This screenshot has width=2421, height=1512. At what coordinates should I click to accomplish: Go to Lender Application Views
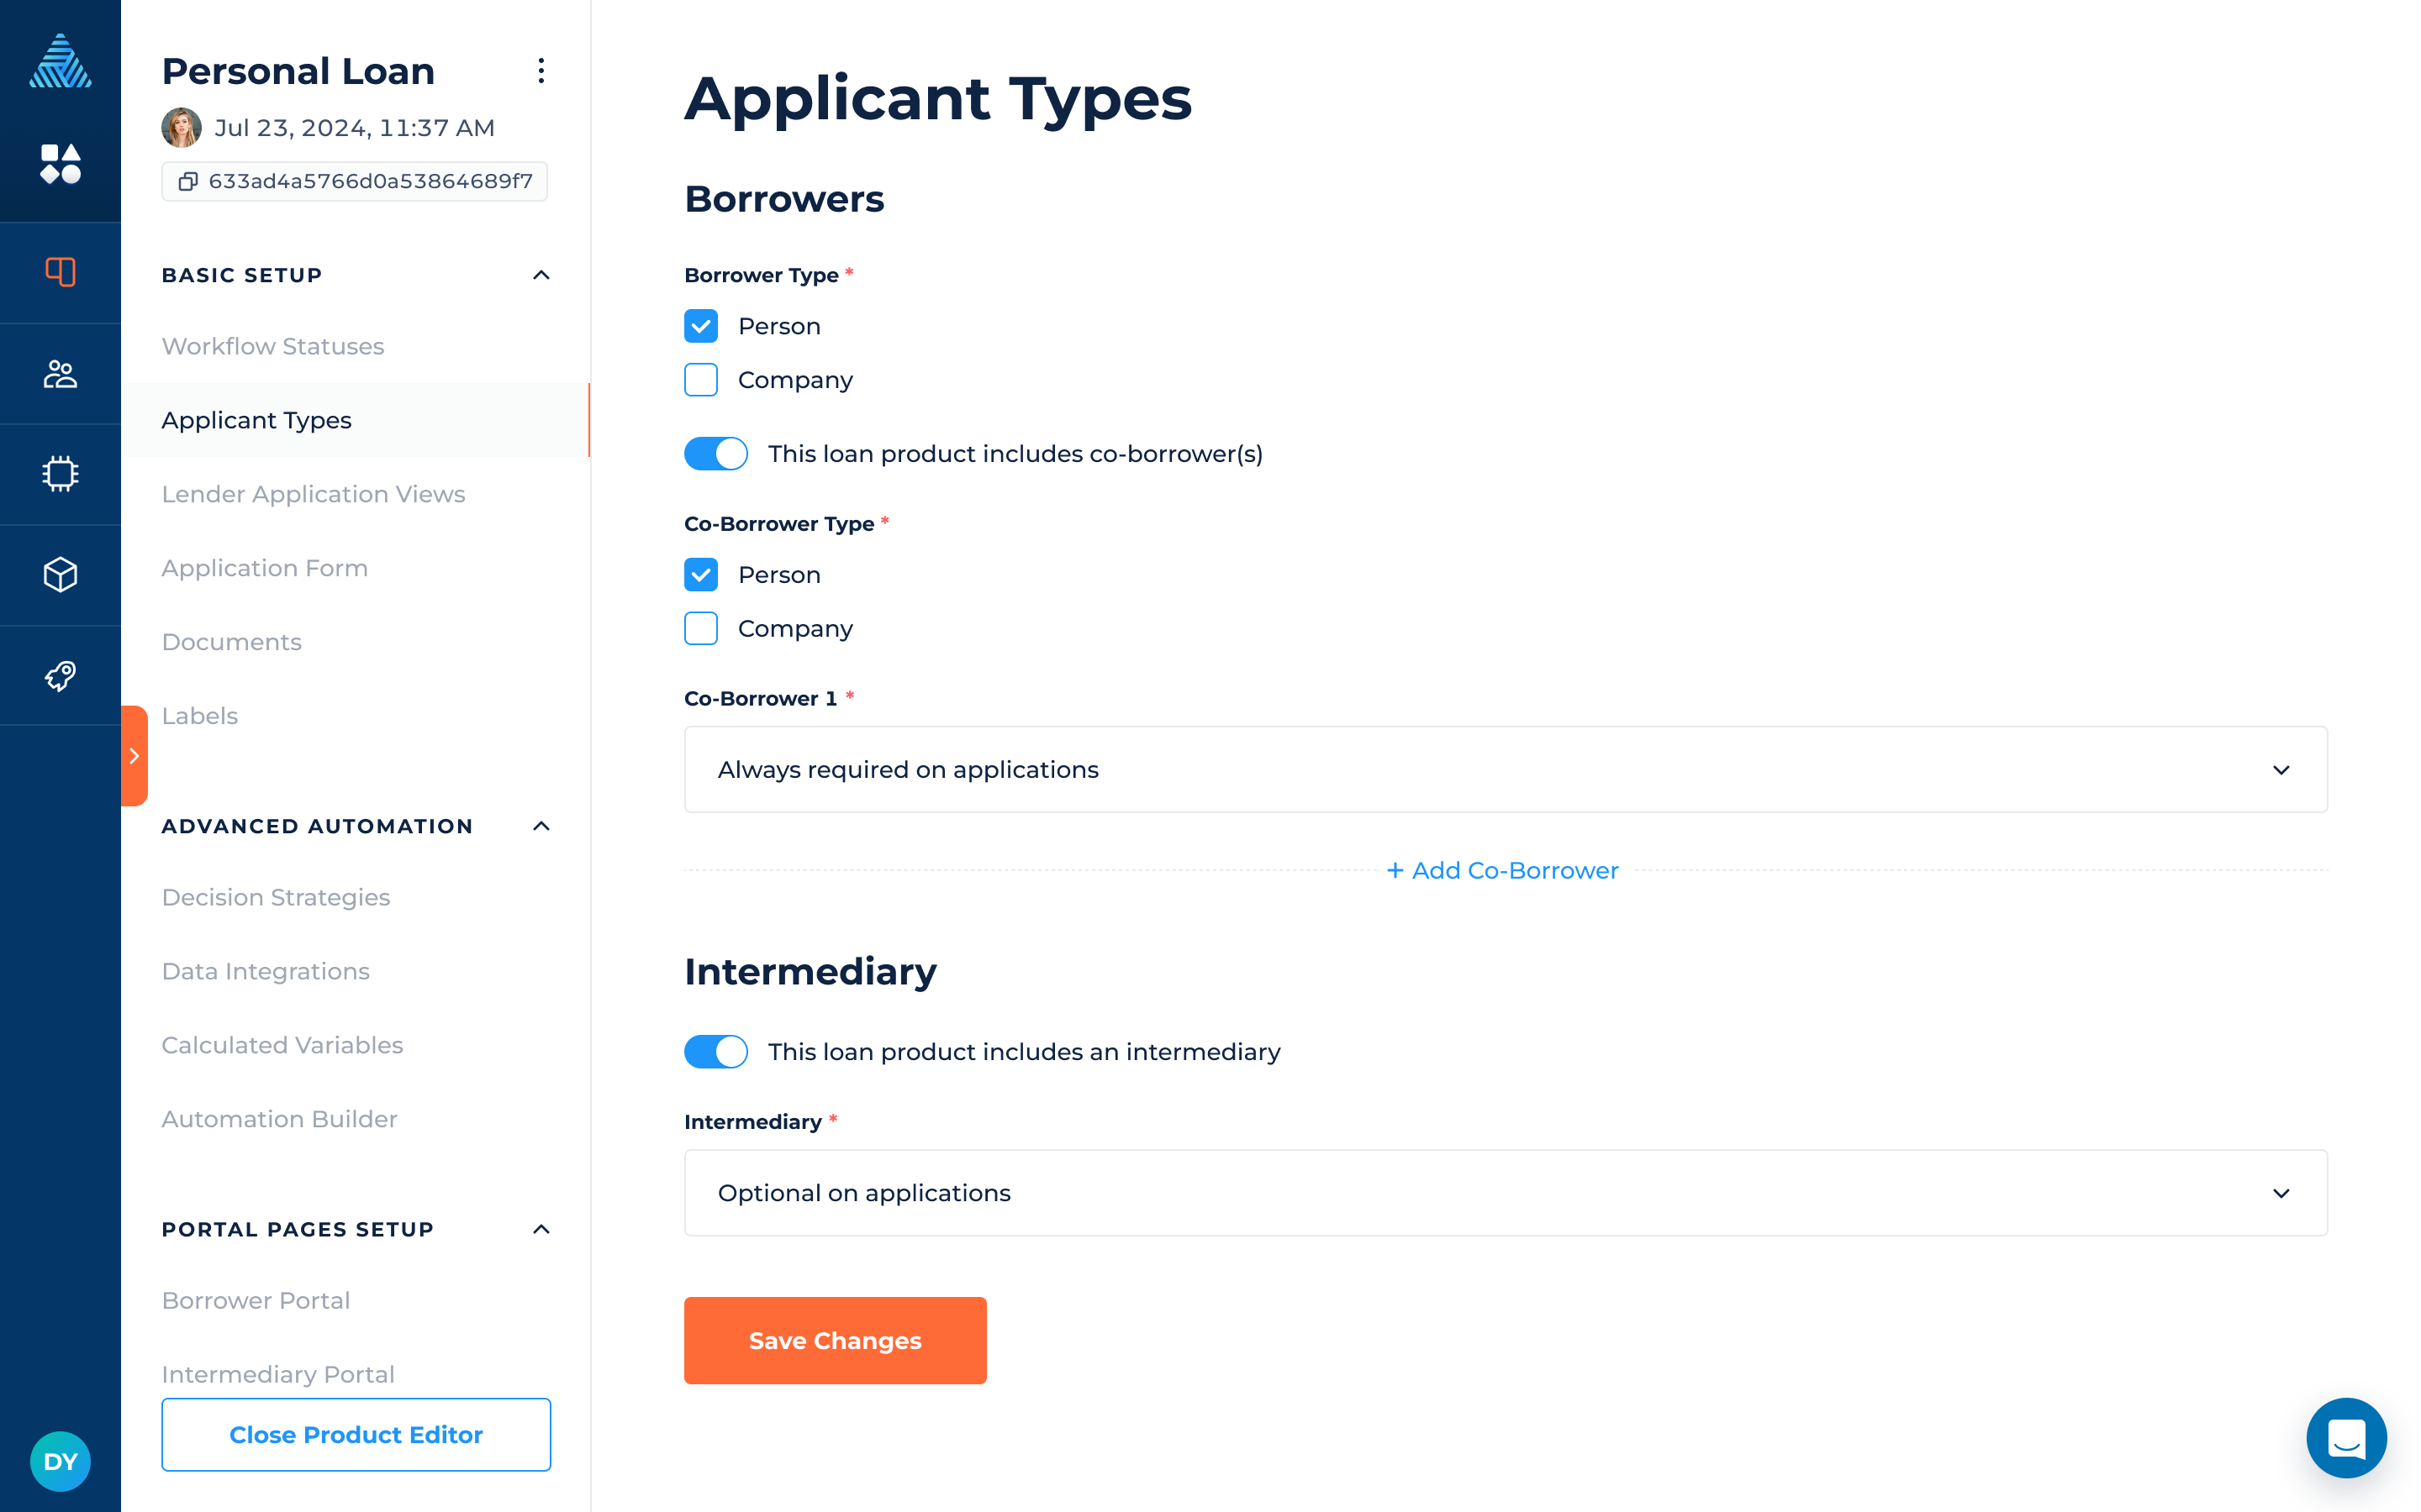(313, 494)
